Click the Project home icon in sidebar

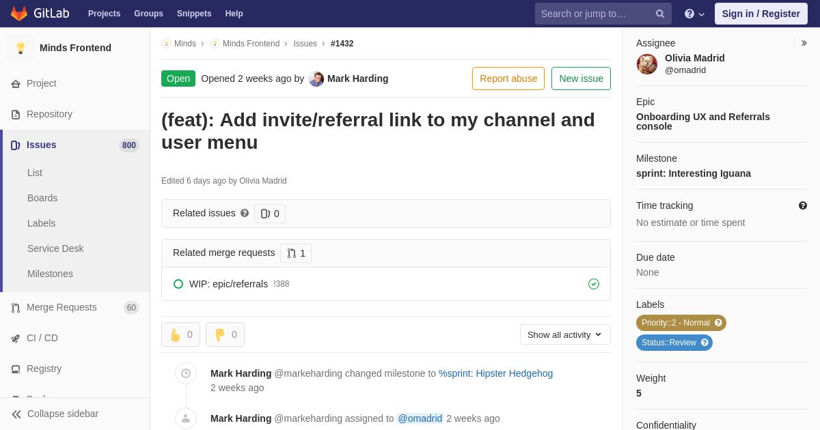click(16, 84)
